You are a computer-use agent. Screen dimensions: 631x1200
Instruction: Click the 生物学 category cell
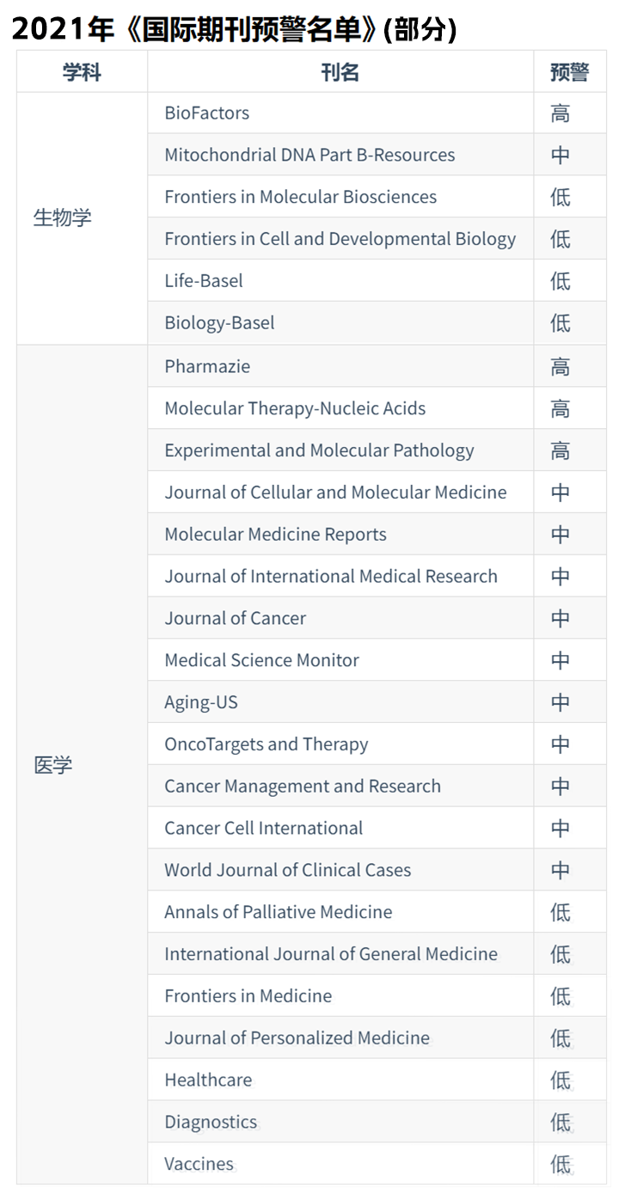[x=62, y=217]
